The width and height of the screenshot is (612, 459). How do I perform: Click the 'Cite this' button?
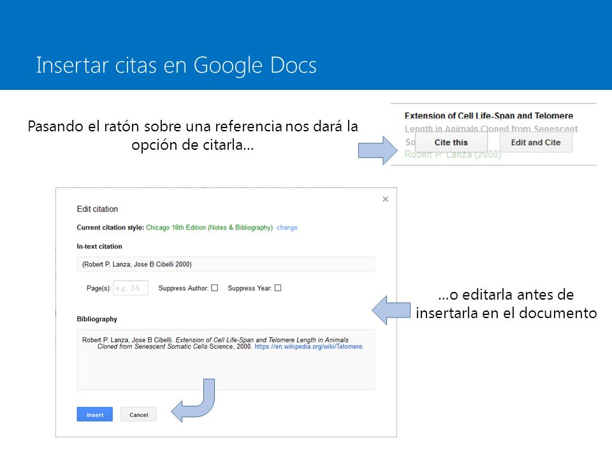(451, 142)
